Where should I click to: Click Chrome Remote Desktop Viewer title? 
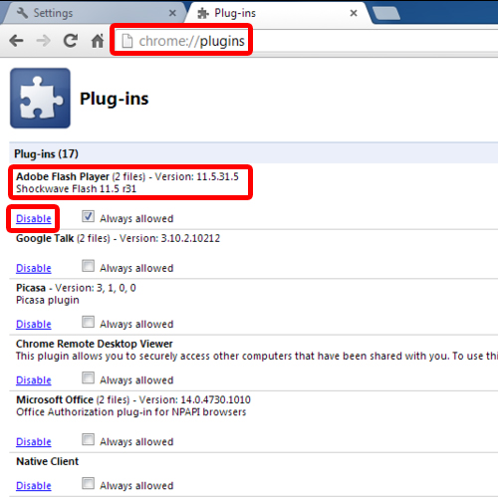tap(95, 344)
